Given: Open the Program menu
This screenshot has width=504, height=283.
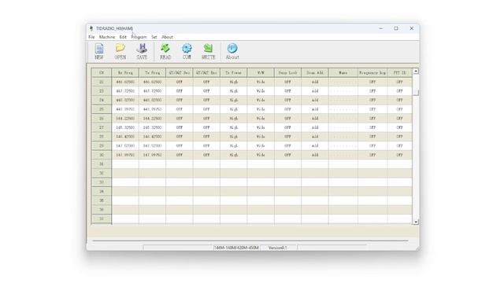Looking at the screenshot, I should [139, 37].
